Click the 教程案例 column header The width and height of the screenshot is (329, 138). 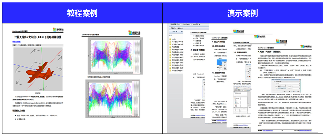tap(82, 13)
